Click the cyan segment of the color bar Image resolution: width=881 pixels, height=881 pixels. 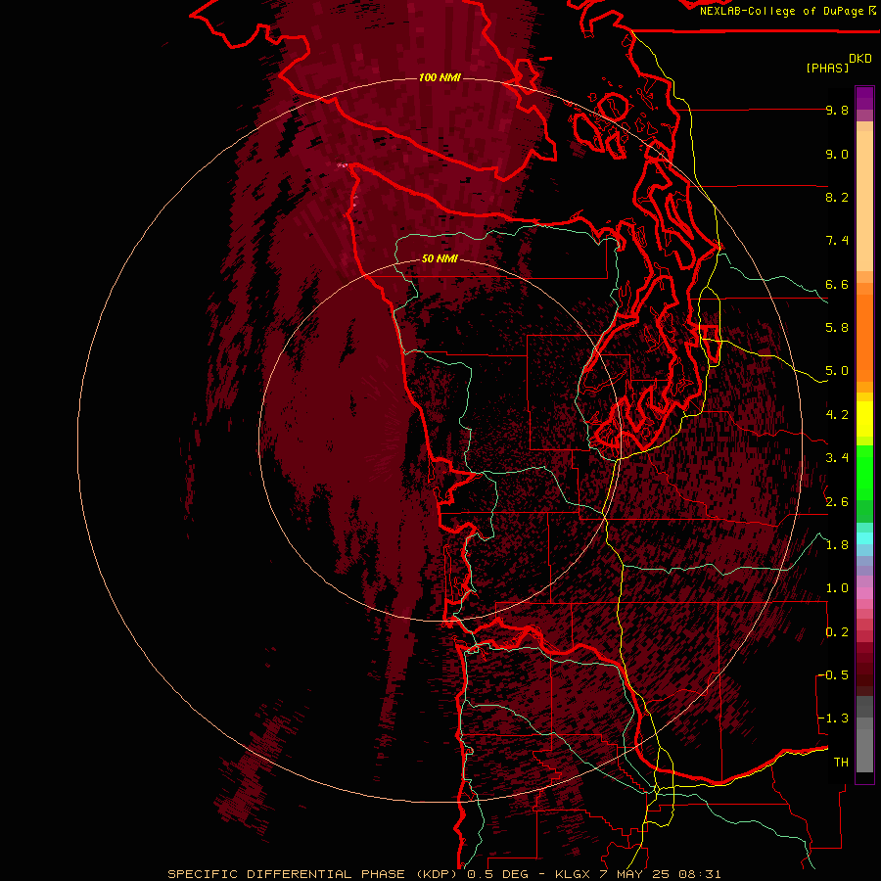pos(864,538)
